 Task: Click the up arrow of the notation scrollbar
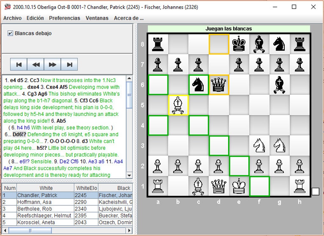(129, 78)
